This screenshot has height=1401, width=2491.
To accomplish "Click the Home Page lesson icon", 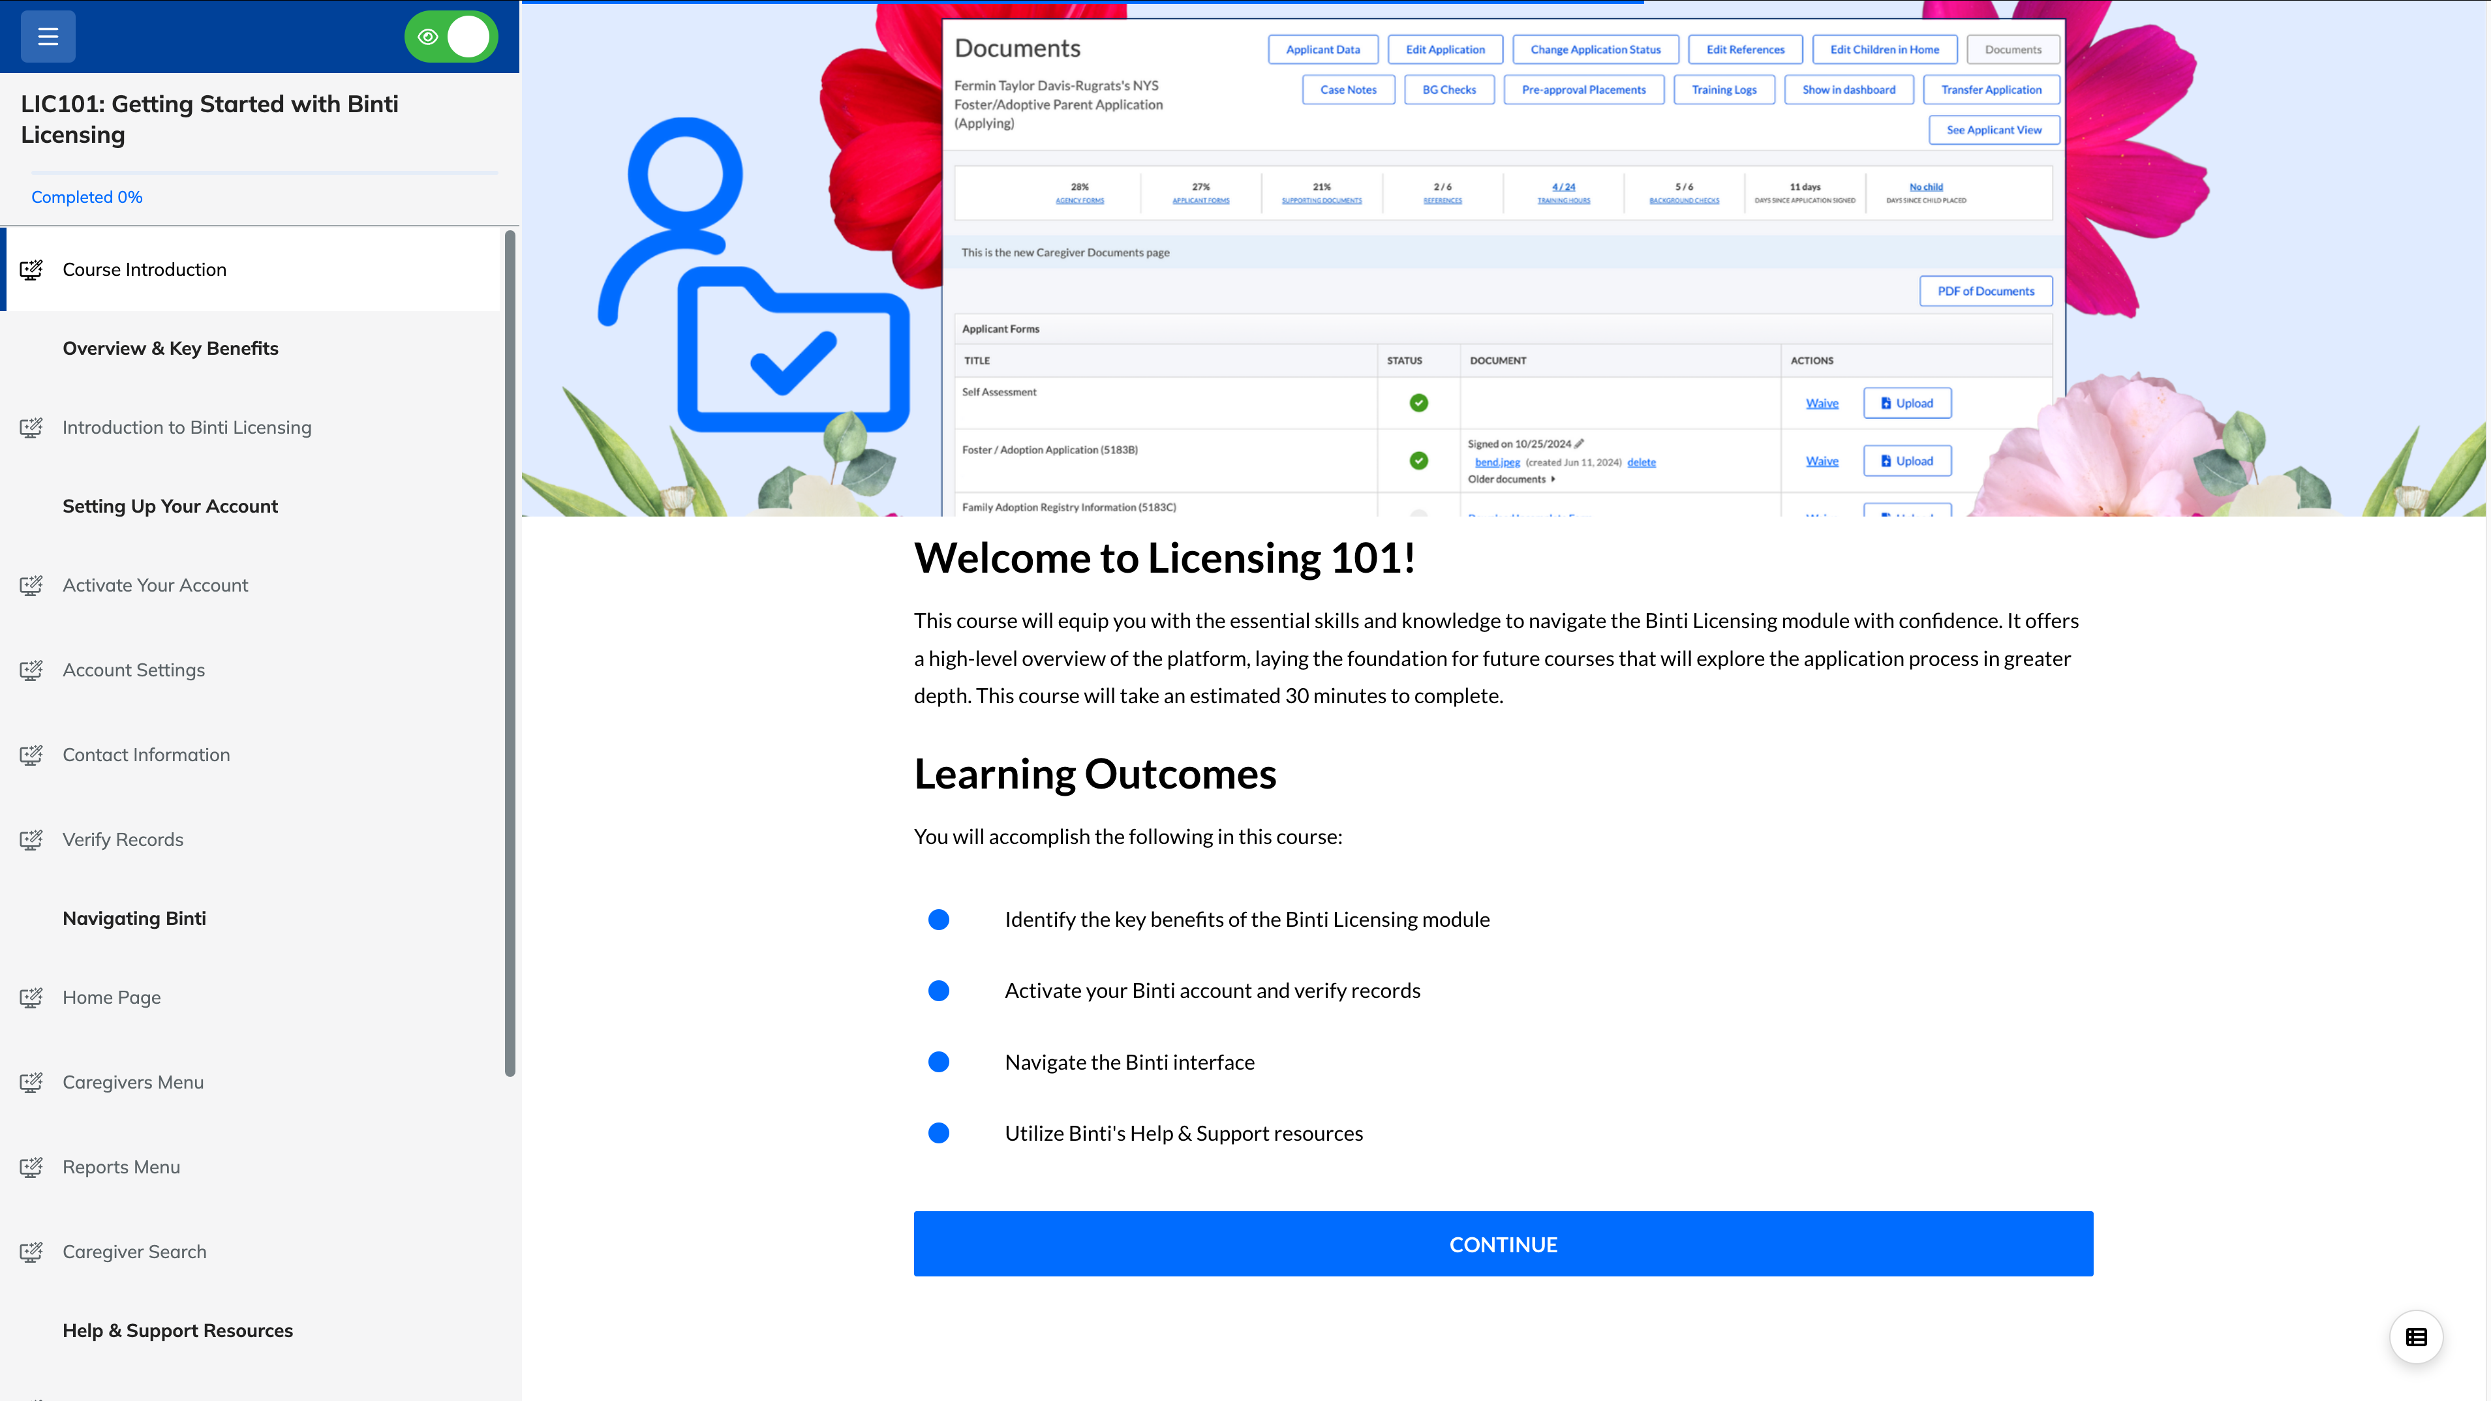I will click(31, 997).
